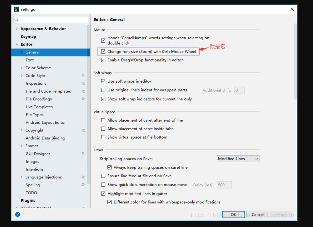Click the project icon next to GUI Designer
Image resolution: width=313 pixels, height=227 pixels.
(x=83, y=154)
